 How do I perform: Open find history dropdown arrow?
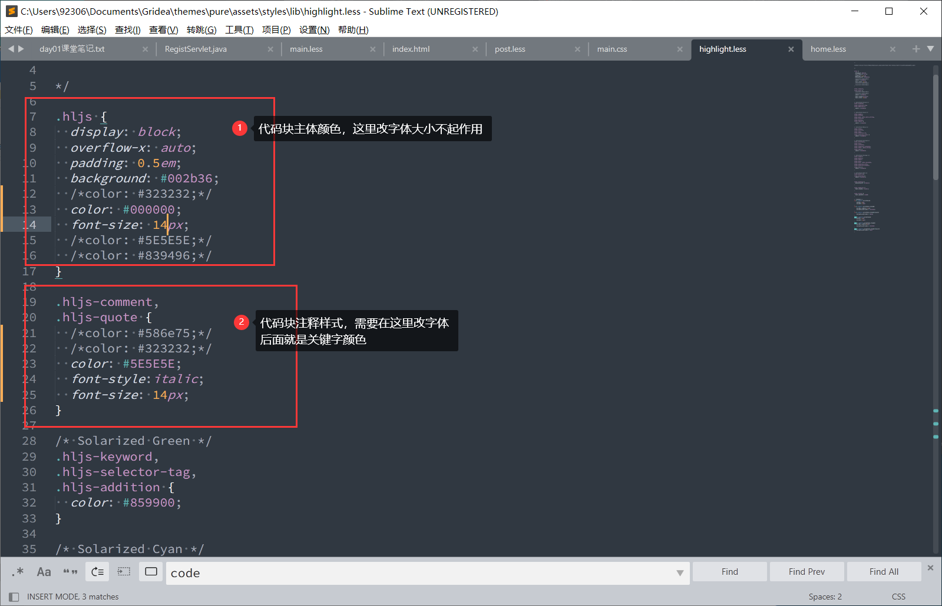tap(680, 573)
